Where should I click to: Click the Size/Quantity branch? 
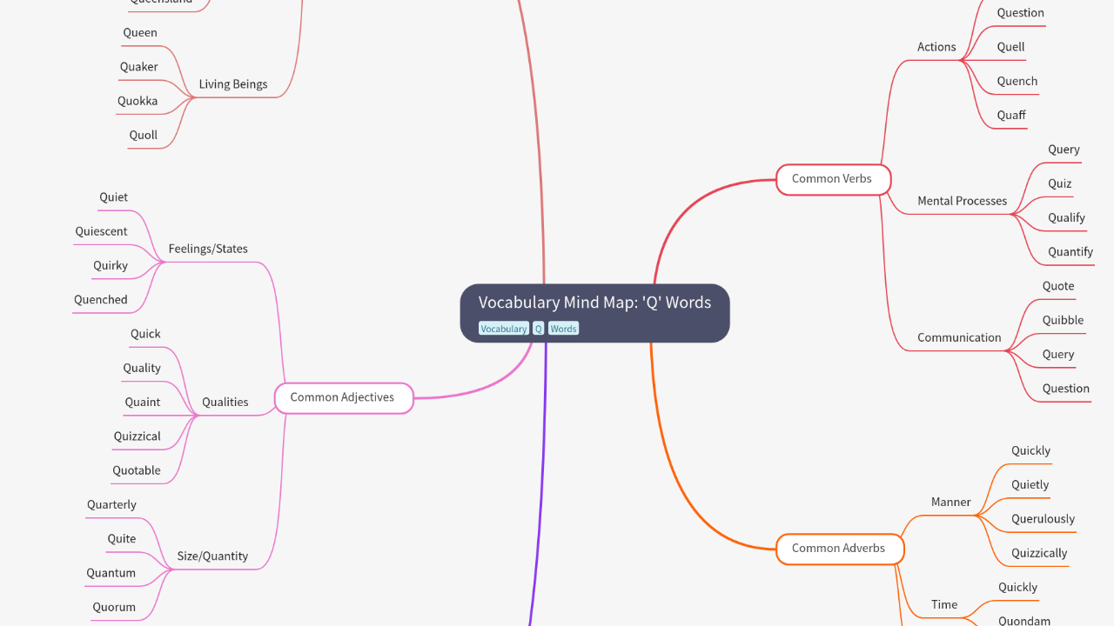point(212,556)
